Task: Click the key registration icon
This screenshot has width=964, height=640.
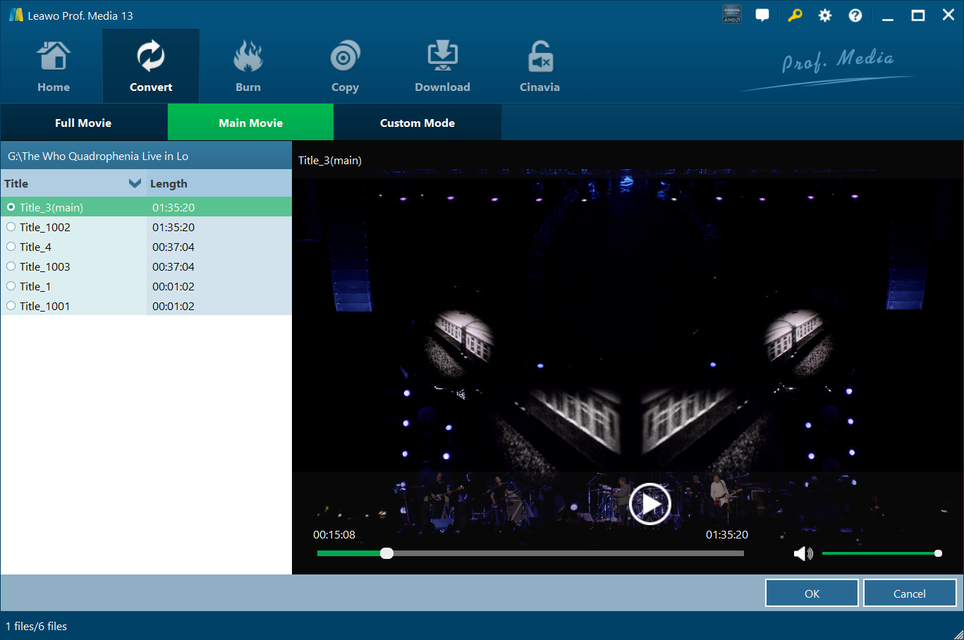Action: (795, 15)
